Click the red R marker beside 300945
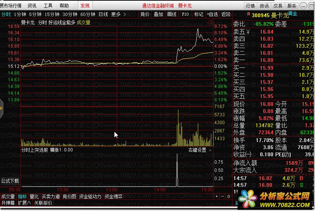Image resolution: width=316 pixels, height=211 pixels. (x=248, y=14)
